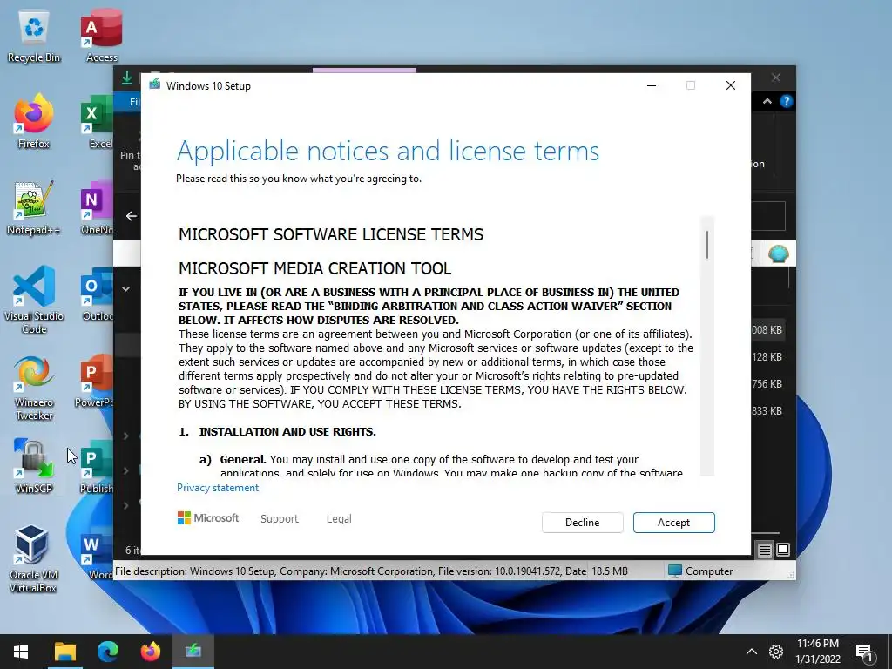This screenshot has width=892, height=669.
Task: Click the 833 KB file size entry
Action: coord(767,411)
